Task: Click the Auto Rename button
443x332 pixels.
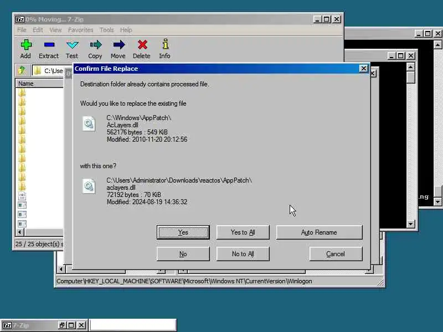Action: coord(319,232)
